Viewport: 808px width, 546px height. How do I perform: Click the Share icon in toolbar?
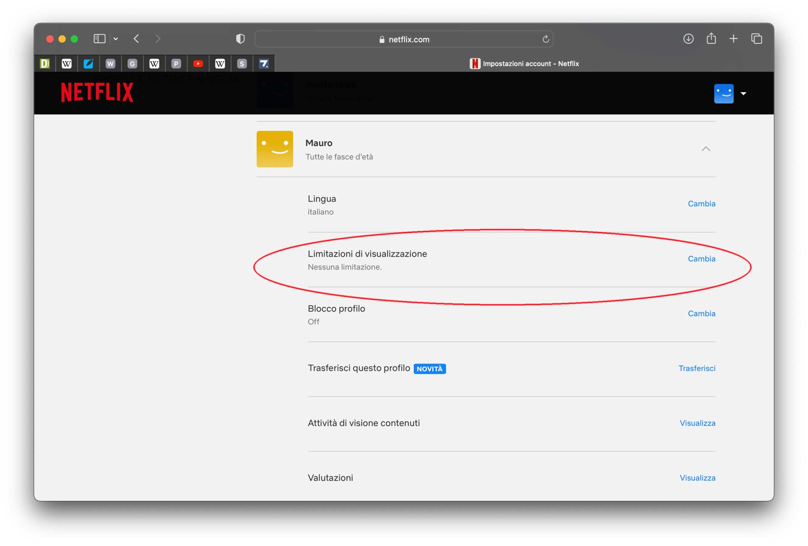tap(711, 38)
